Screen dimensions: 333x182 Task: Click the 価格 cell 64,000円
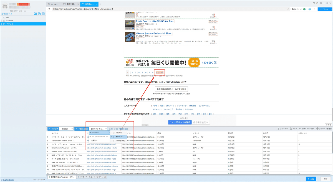tap(160, 137)
